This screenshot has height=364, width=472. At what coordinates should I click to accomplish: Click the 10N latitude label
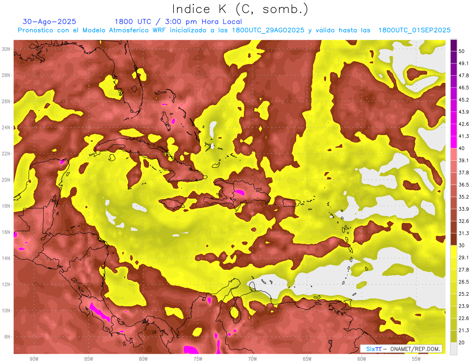pyautogui.click(x=6, y=310)
